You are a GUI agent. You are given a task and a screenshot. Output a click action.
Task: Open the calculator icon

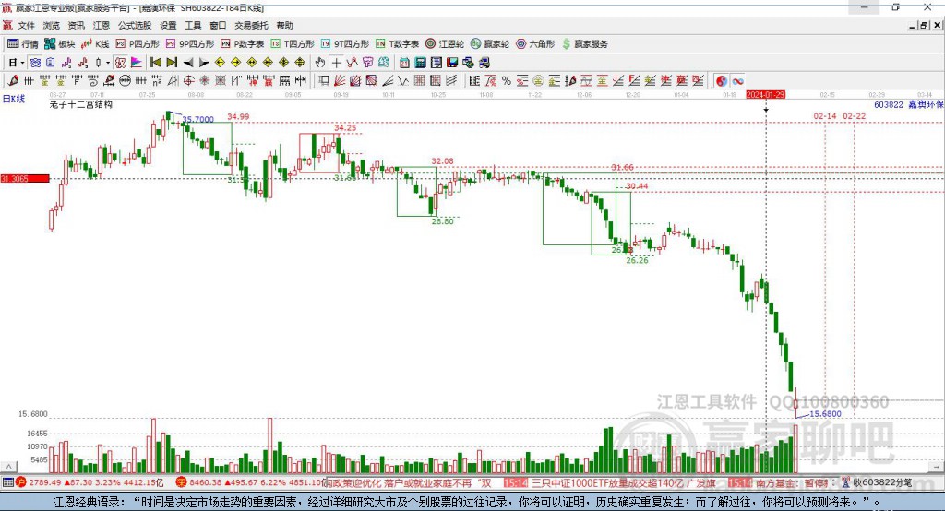[x=420, y=63]
